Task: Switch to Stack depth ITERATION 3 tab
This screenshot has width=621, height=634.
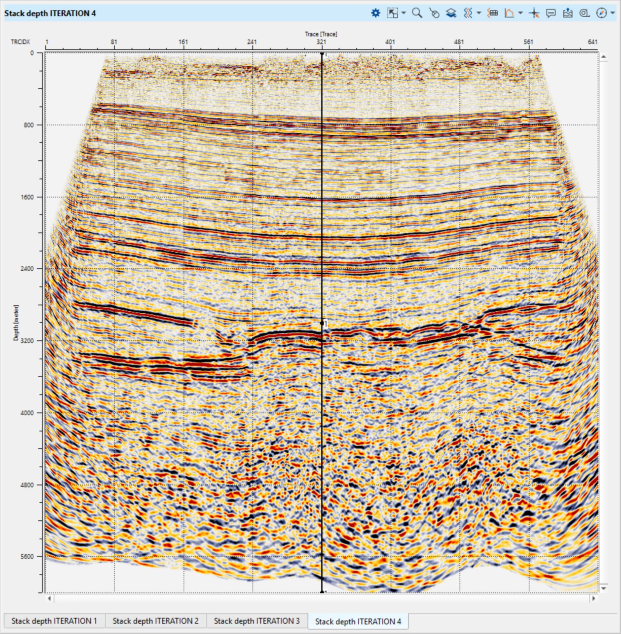Action: click(x=257, y=621)
